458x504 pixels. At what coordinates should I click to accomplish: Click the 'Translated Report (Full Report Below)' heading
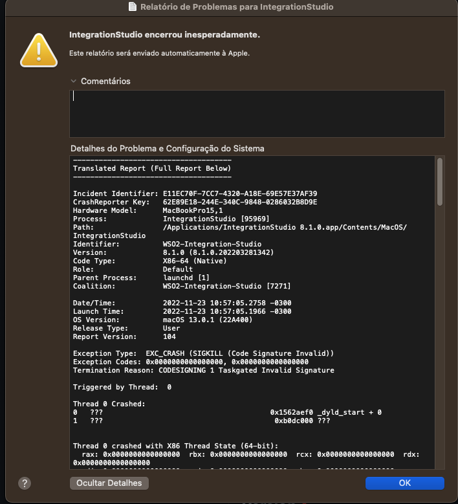click(x=152, y=168)
